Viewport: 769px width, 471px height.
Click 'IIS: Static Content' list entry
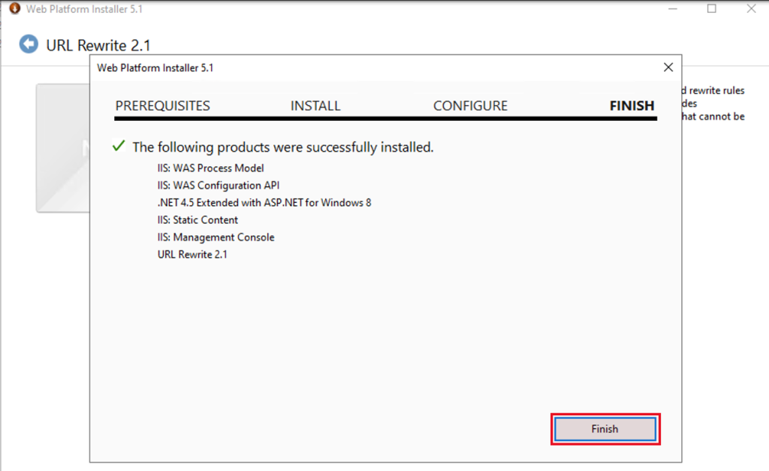[x=198, y=220]
